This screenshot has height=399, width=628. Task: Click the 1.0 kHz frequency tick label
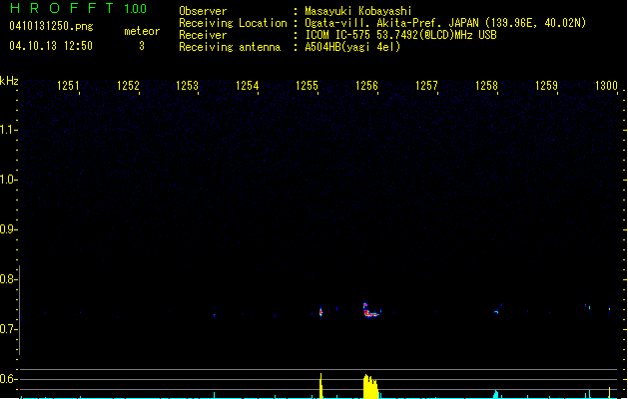click(x=8, y=180)
